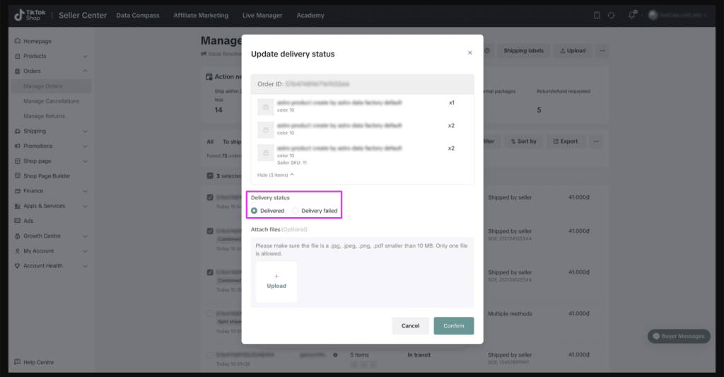Select the Delivered radio button
724x377 pixels.
click(255, 211)
